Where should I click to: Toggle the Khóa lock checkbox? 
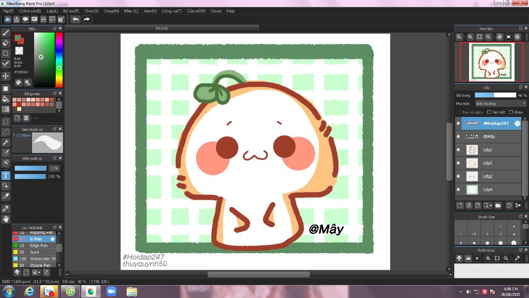point(511,112)
